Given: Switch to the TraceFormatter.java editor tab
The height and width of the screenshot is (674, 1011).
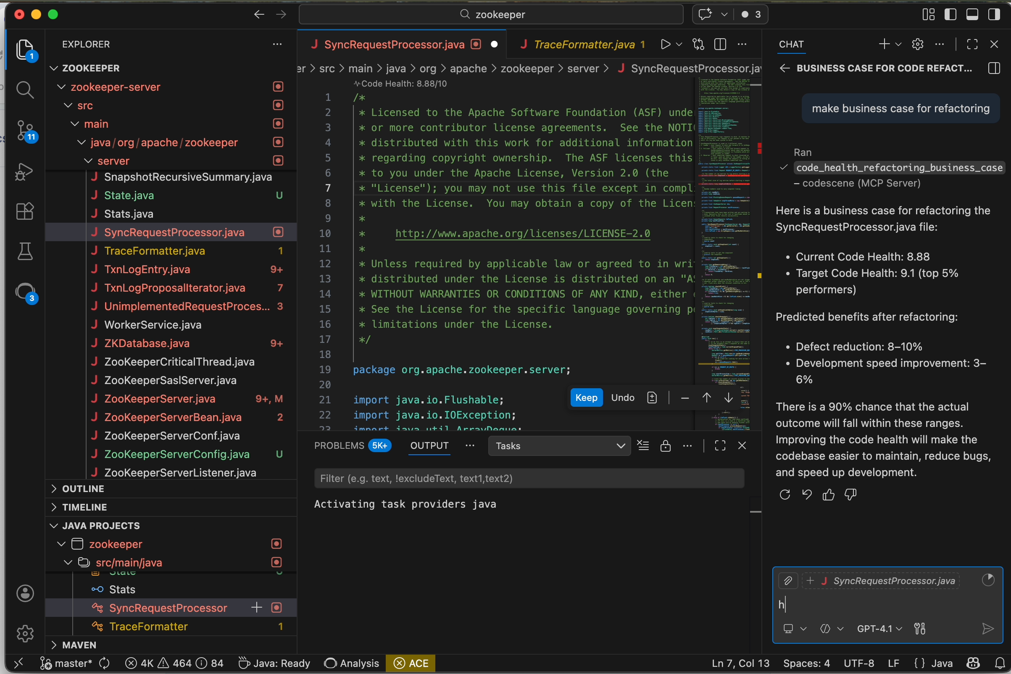Looking at the screenshot, I should point(584,44).
